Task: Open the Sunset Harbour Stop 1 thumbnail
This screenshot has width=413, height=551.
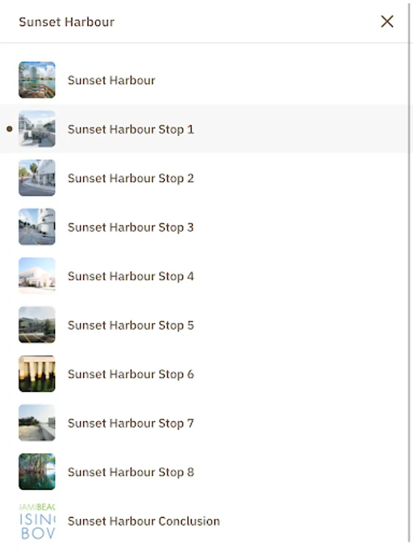Action: coord(37,129)
